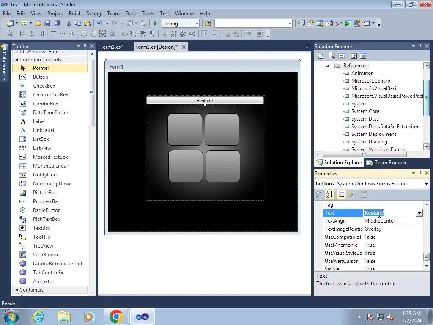Click the View Code icon in Solution Explorer
The width and height of the screenshot is (433, 325).
click(x=354, y=56)
